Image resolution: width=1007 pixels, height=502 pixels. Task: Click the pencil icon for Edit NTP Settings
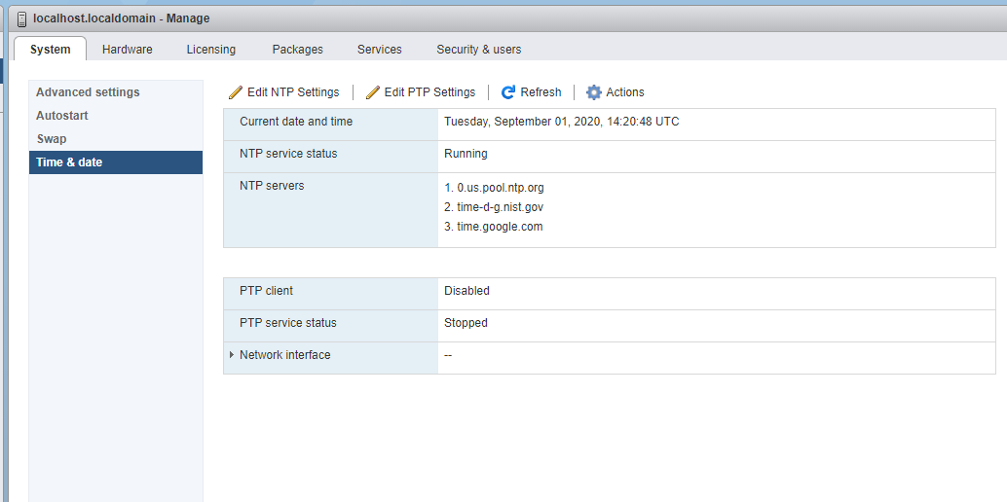coord(236,92)
